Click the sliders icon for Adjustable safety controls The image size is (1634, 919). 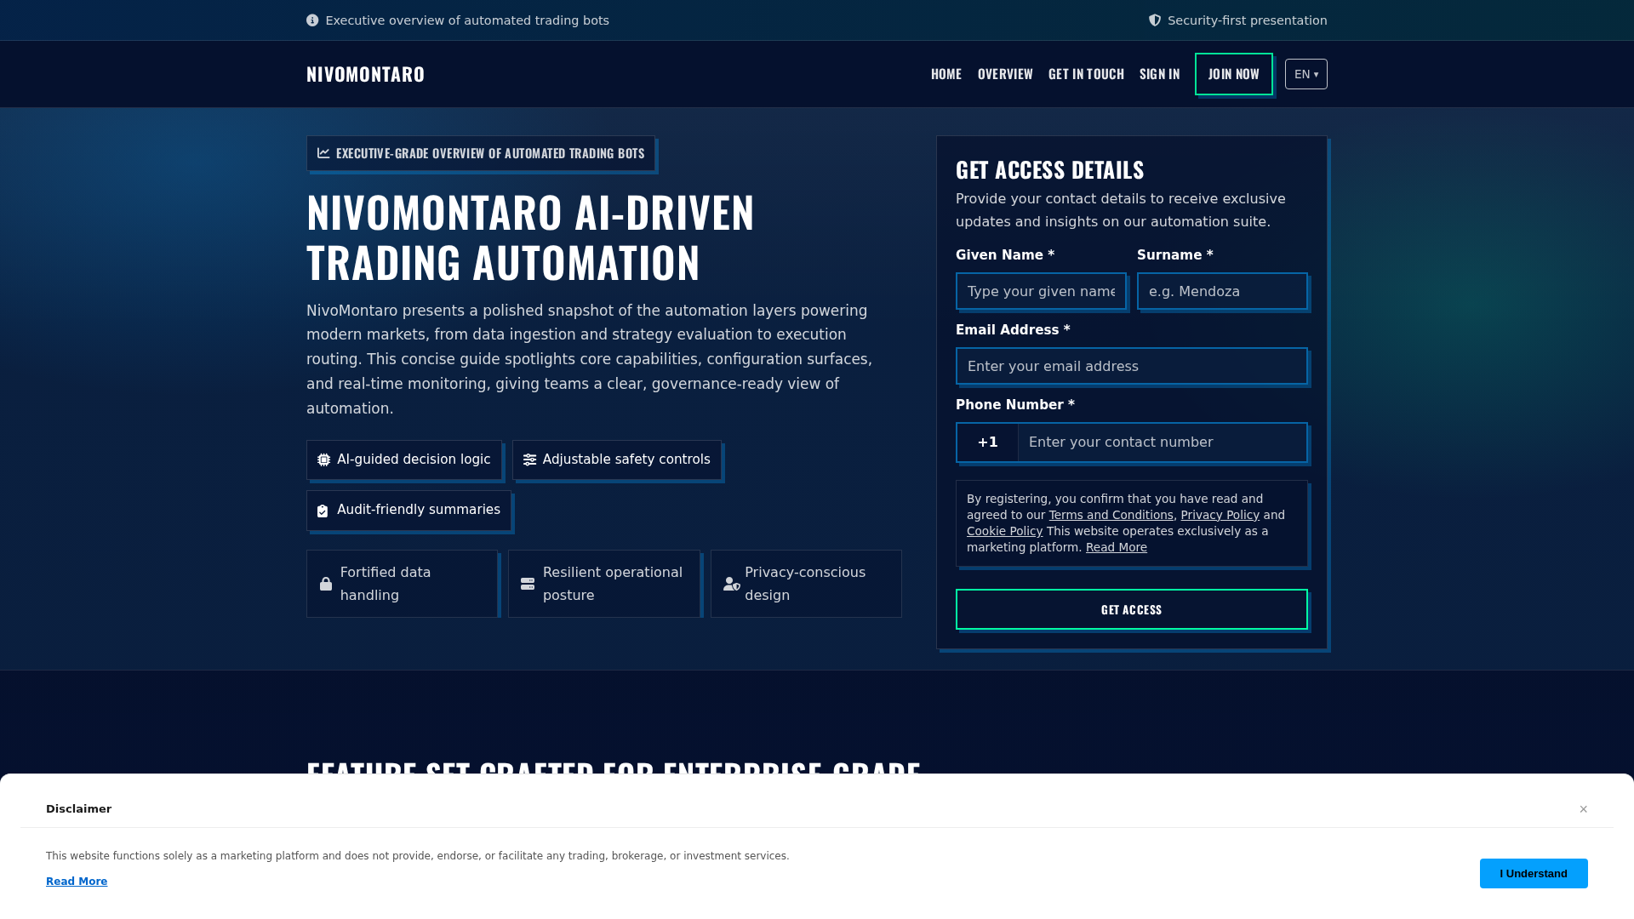click(x=529, y=459)
